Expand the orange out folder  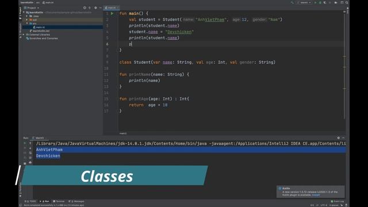point(27,20)
